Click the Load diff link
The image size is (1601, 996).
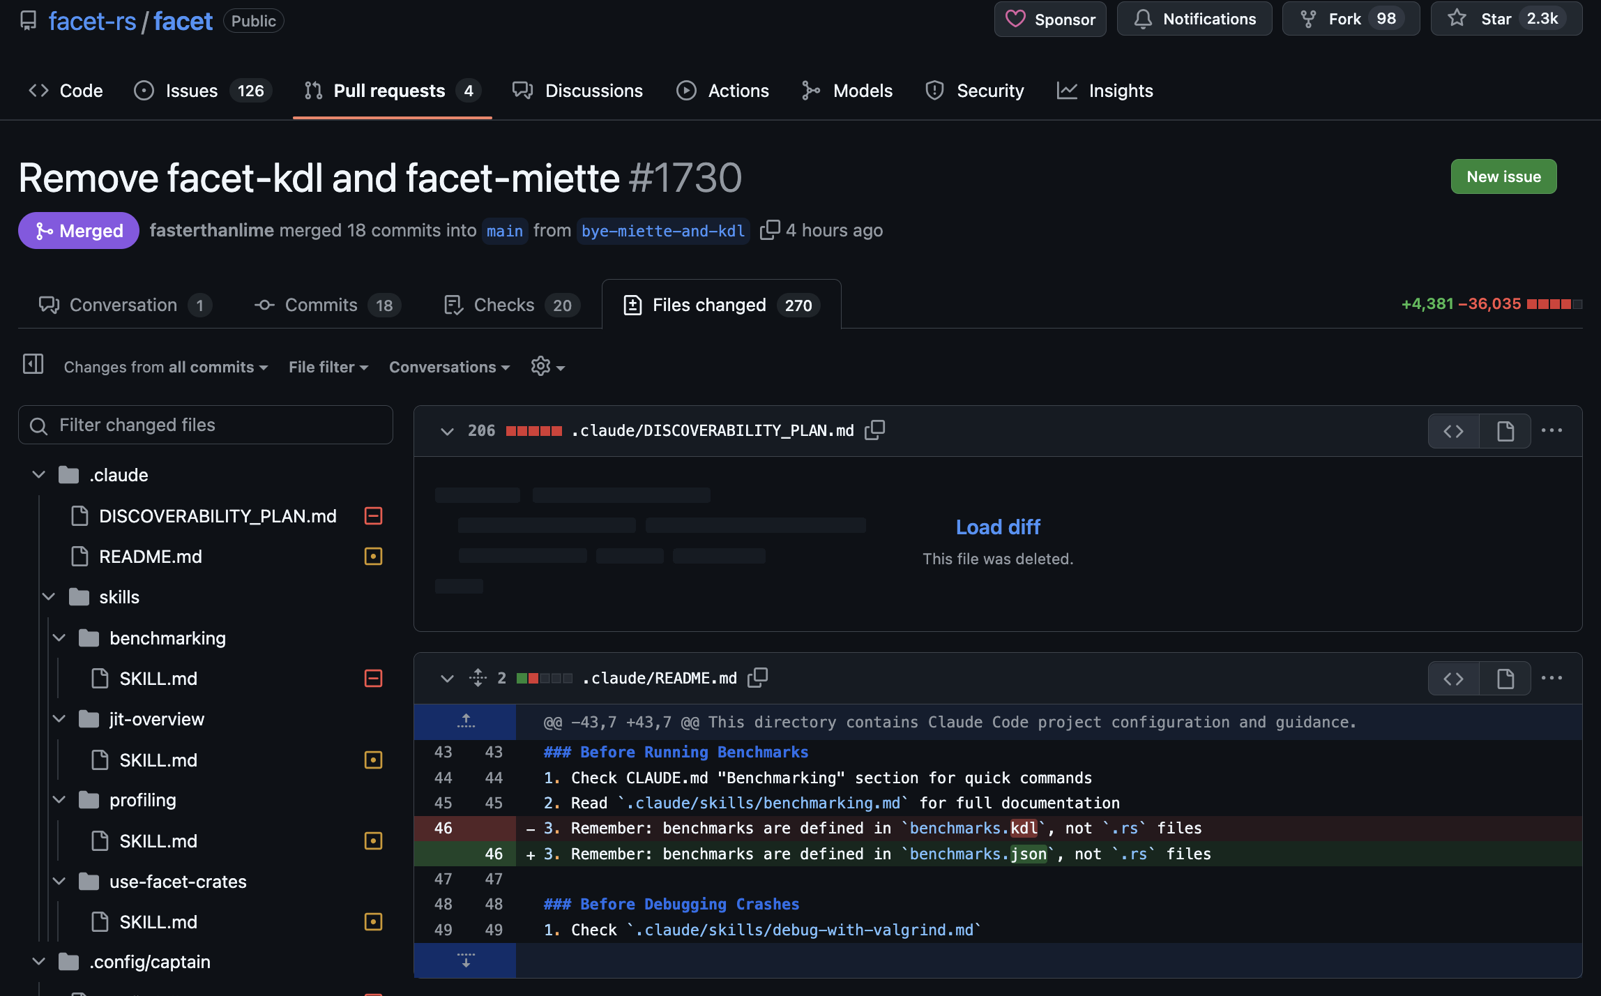pos(997,527)
